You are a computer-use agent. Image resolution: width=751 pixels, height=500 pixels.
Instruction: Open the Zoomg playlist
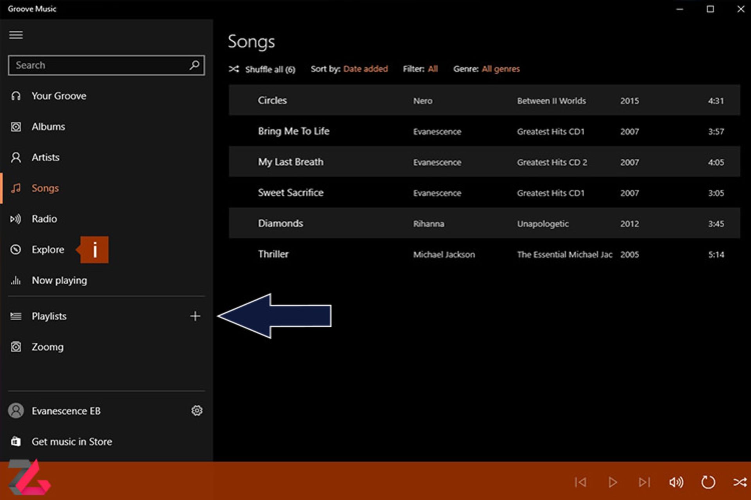click(x=47, y=347)
